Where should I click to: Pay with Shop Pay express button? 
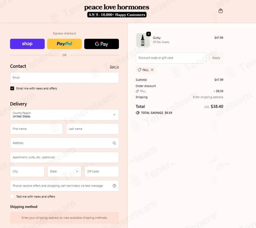(x=27, y=44)
